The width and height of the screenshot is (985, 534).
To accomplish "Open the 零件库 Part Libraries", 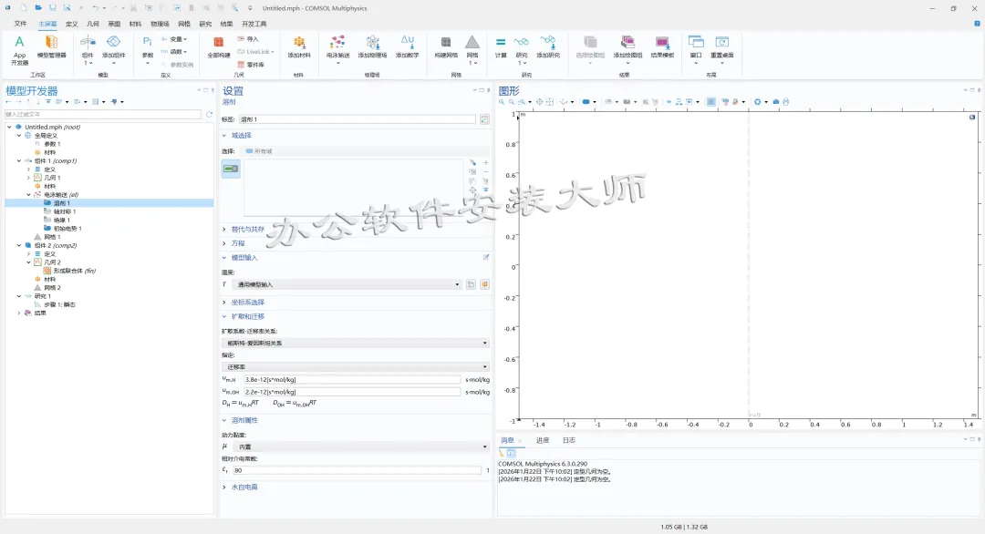I will coord(251,65).
